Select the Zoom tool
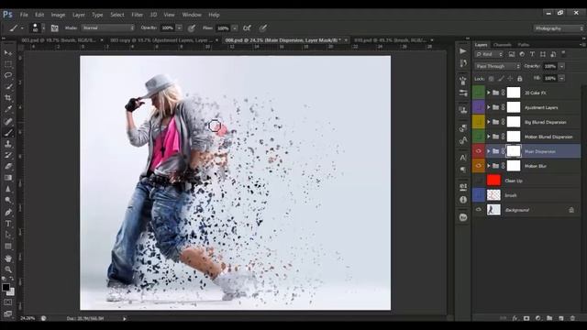Image resolution: width=587 pixels, height=330 pixels. (x=8, y=269)
